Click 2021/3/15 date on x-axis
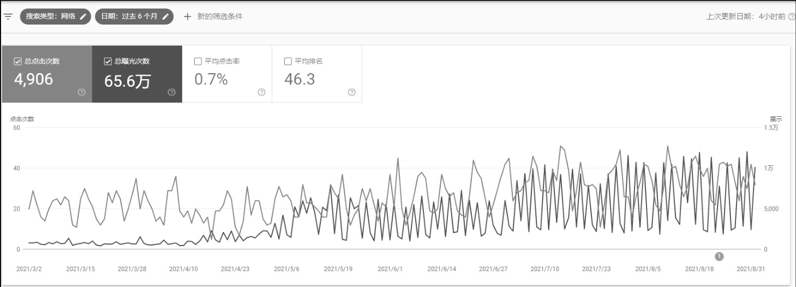The image size is (796, 287). pyautogui.click(x=80, y=269)
